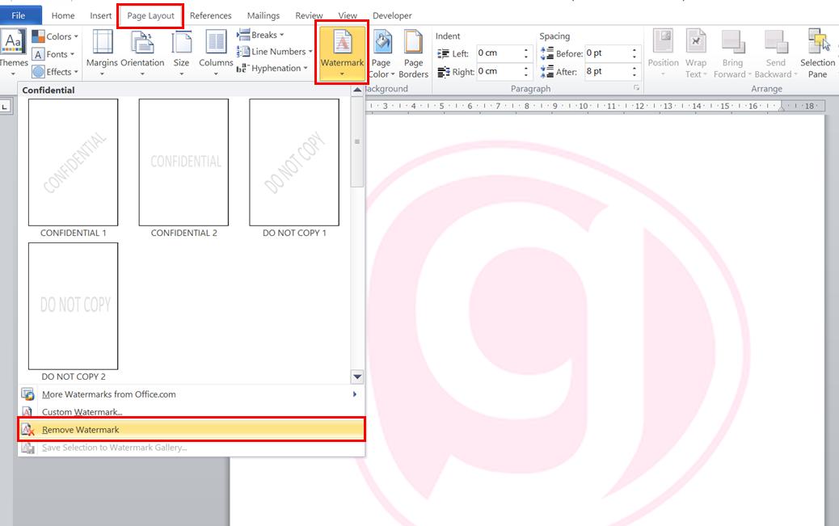The width and height of the screenshot is (839, 526).
Task: Open the Mailings tab
Action: (x=264, y=15)
